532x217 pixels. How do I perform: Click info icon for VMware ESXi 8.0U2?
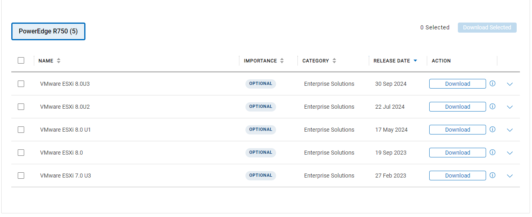(492, 107)
